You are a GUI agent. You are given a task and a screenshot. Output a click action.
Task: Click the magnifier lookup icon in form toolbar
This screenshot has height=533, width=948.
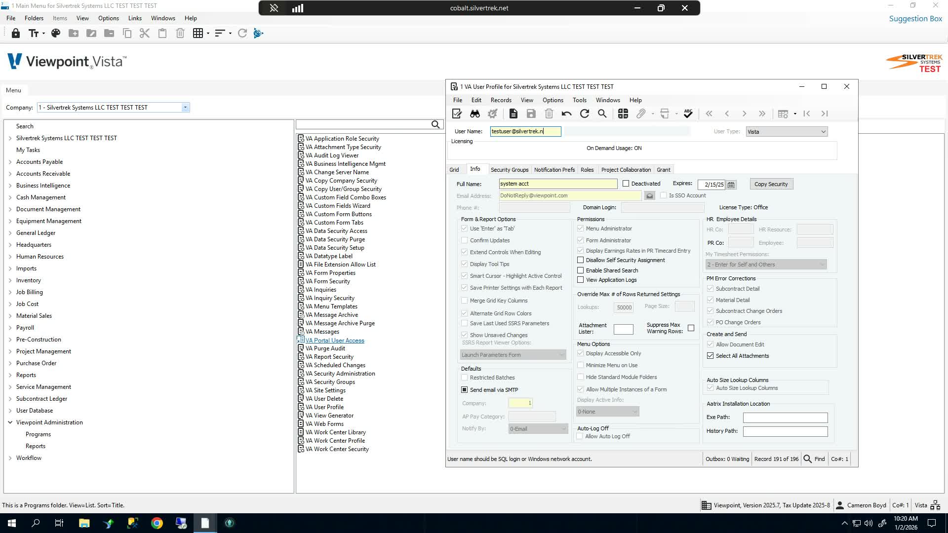602,114
